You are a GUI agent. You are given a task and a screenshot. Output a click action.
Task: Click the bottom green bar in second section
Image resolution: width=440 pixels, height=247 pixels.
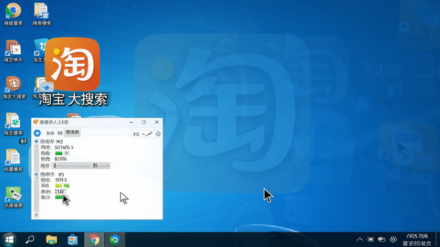[59, 197]
